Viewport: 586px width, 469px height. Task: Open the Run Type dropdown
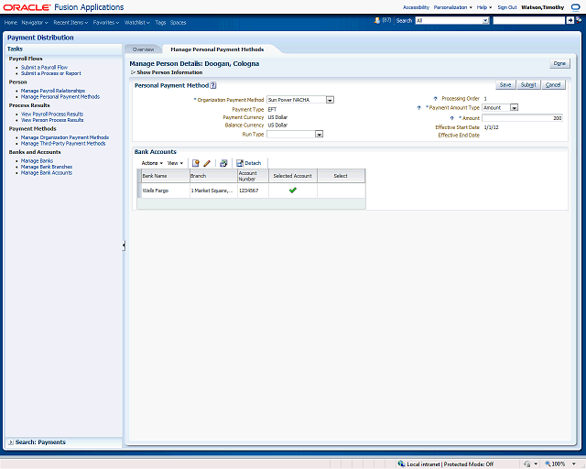pos(320,135)
